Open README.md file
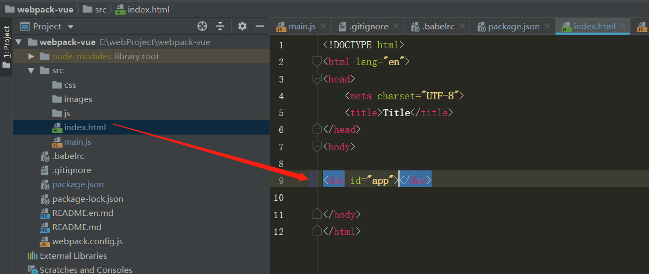The height and width of the screenshot is (274, 649). tap(70, 227)
